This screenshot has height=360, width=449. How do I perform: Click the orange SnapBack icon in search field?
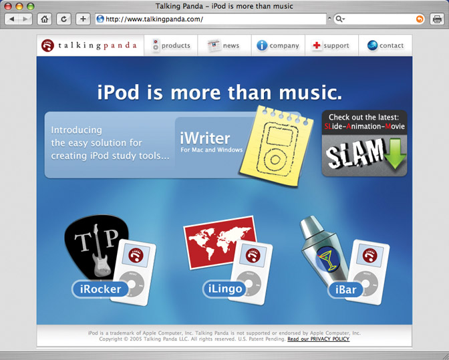[420, 19]
